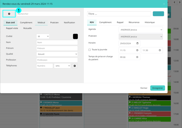Switch to the Médical tab
The width and height of the screenshot is (182, 128).
[x=41, y=22]
